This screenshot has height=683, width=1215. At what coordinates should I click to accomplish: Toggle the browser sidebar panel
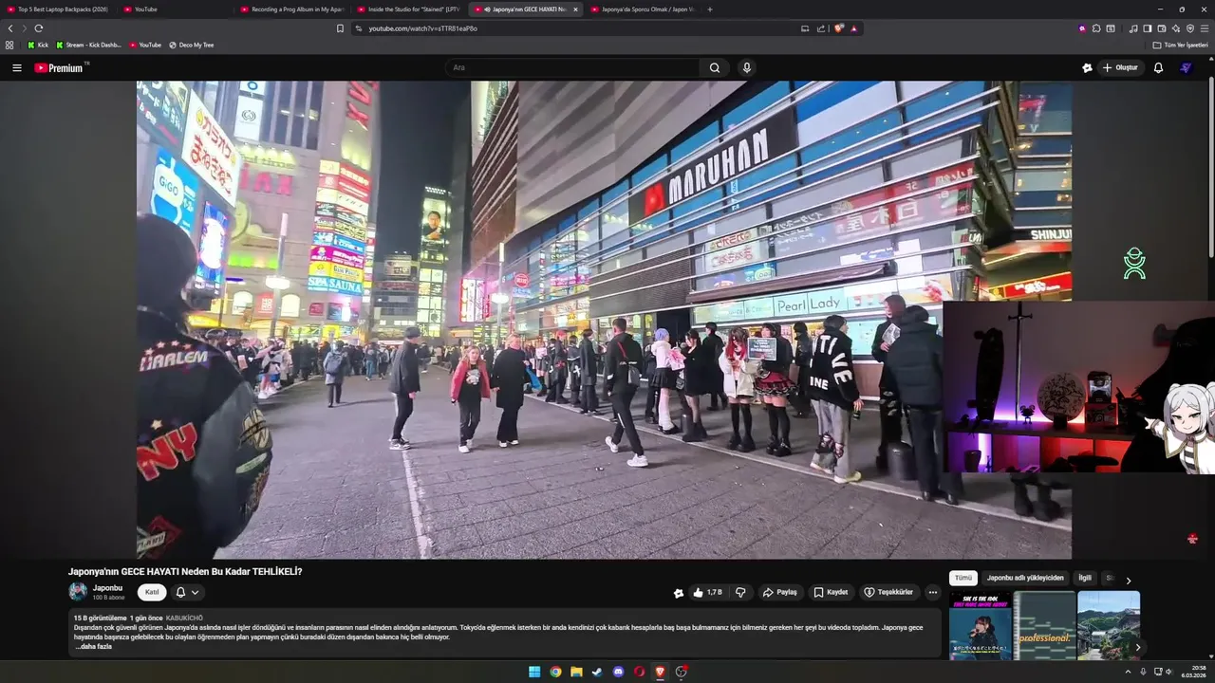coord(1147,28)
